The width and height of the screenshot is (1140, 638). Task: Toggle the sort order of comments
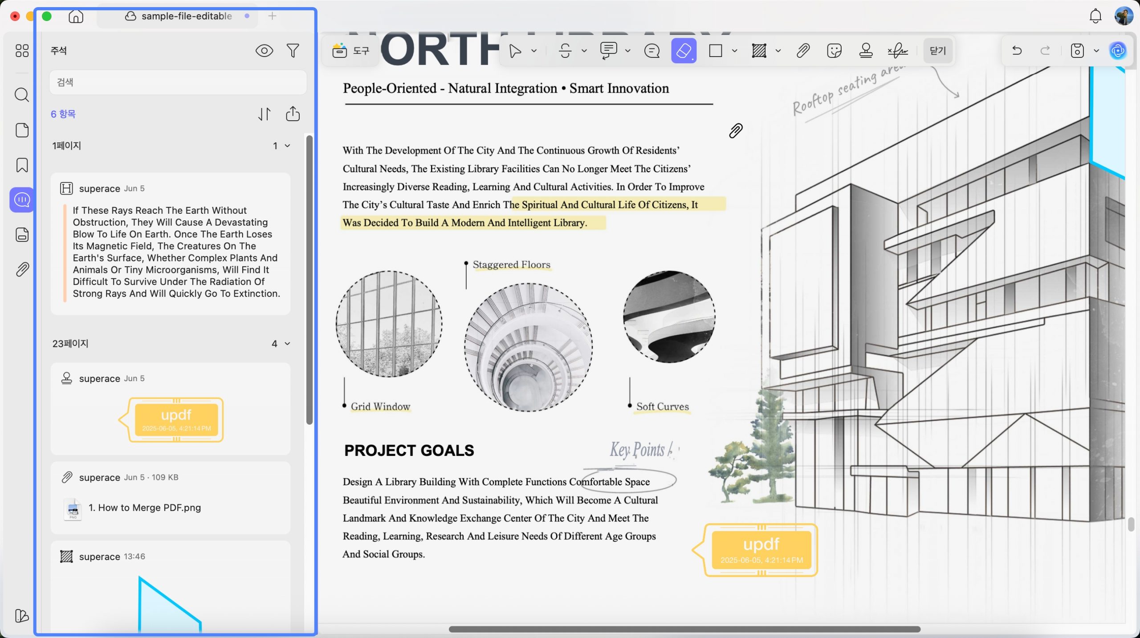pyautogui.click(x=264, y=114)
